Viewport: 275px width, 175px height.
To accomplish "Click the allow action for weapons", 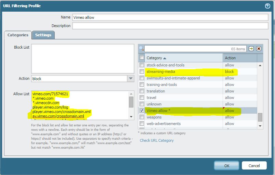I will (x=230, y=117).
